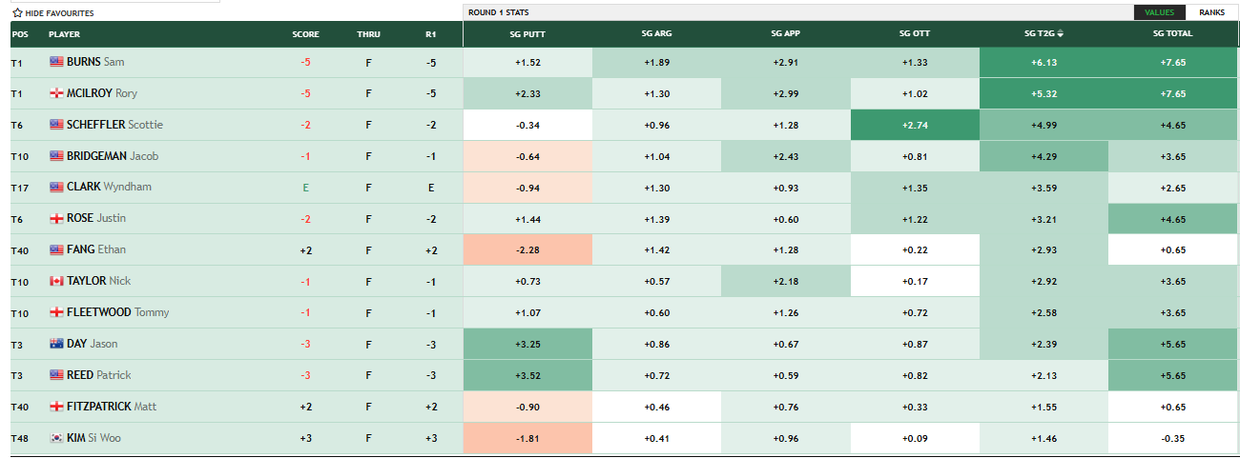1240x458 pixels.
Task: Click Reed's SG PUTT value +3.52
Action: click(x=527, y=375)
